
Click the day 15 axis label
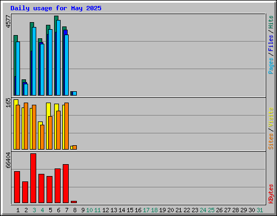pos(130,210)
